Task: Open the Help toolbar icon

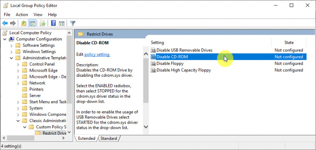Action: tap(53, 23)
